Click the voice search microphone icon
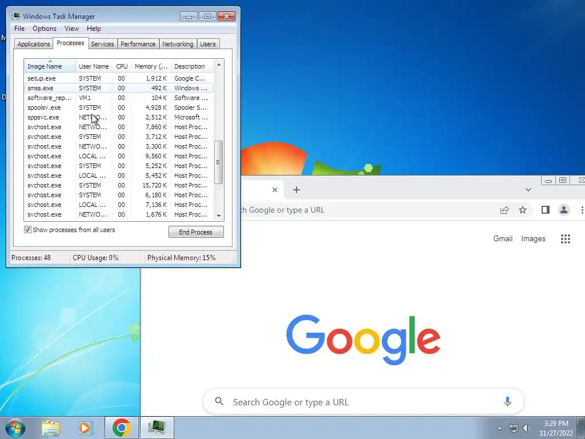585x439 pixels. tap(507, 402)
